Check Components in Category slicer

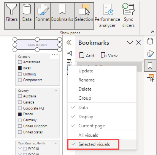coord(20,80)
